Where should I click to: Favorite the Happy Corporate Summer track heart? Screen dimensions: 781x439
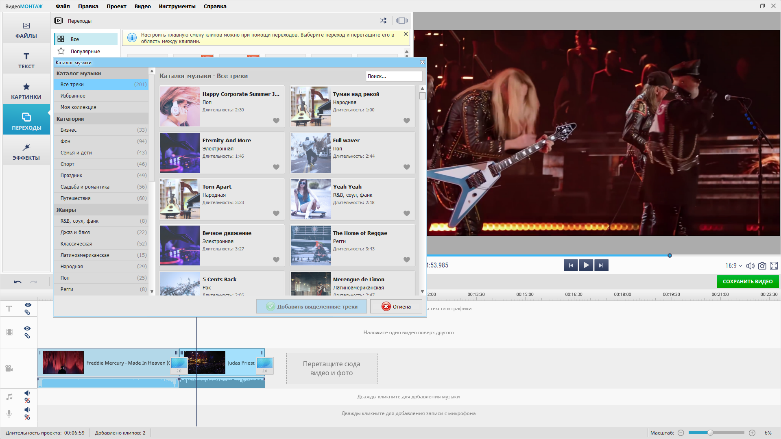(x=276, y=121)
